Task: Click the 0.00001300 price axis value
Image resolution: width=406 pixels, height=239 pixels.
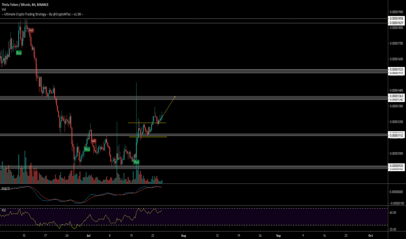Action: (x=396, y=106)
